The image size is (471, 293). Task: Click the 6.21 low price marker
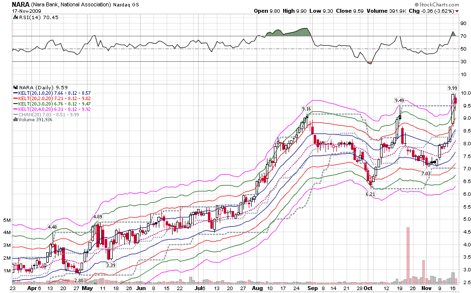click(x=370, y=194)
